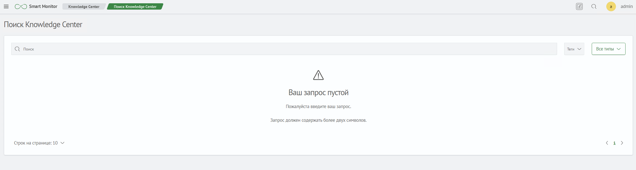The width and height of the screenshot is (636, 170).
Task: Click the Ваш запрос пустой heading
Action: click(318, 93)
